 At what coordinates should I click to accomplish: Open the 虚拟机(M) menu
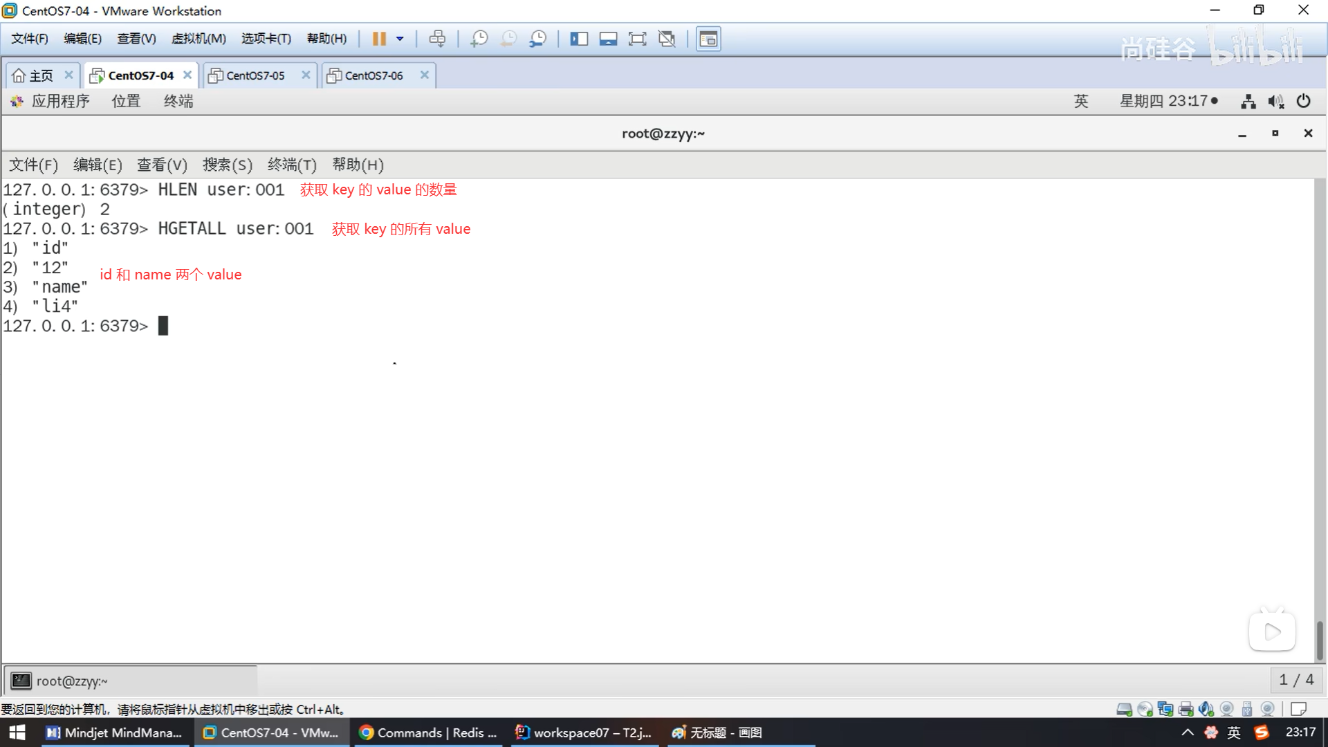(199, 39)
